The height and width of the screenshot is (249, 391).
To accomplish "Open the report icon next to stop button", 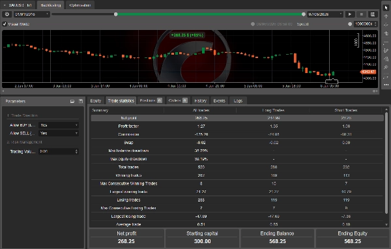I will coord(373,14).
